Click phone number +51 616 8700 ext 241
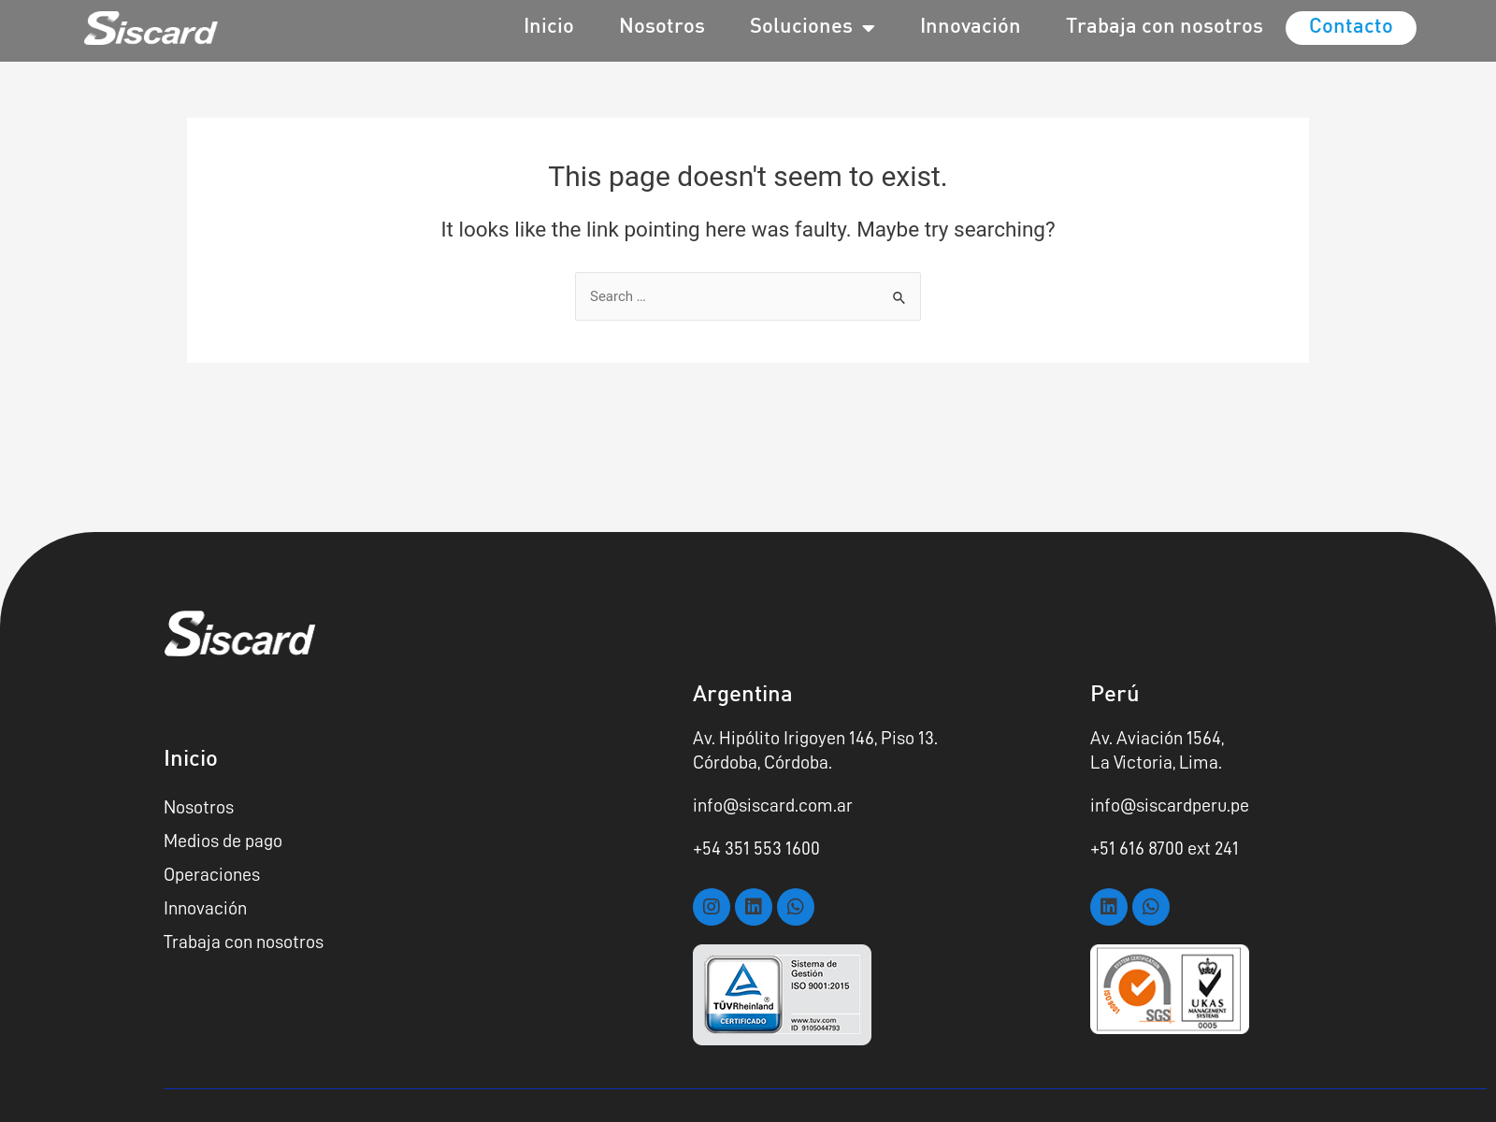The image size is (1496, 1122). click(1164, 848)
